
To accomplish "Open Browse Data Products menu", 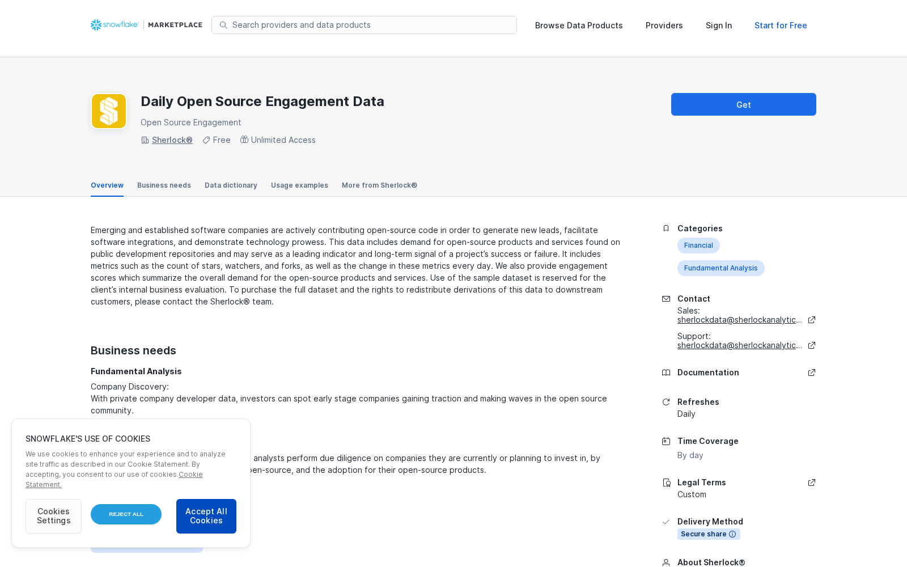I will point(579,26).
